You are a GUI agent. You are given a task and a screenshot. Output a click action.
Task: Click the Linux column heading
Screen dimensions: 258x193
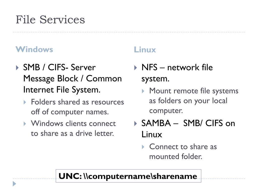coord(145,50)
